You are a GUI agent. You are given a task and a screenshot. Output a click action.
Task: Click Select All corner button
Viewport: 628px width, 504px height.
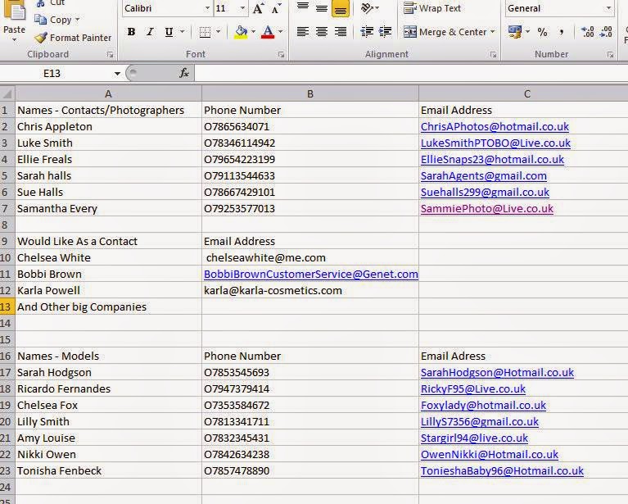(x=7, y=93)
